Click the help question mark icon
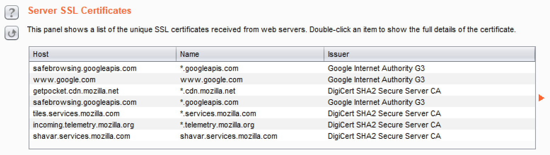Viewport: 550px width, 155px height. (x=11, y=13)
